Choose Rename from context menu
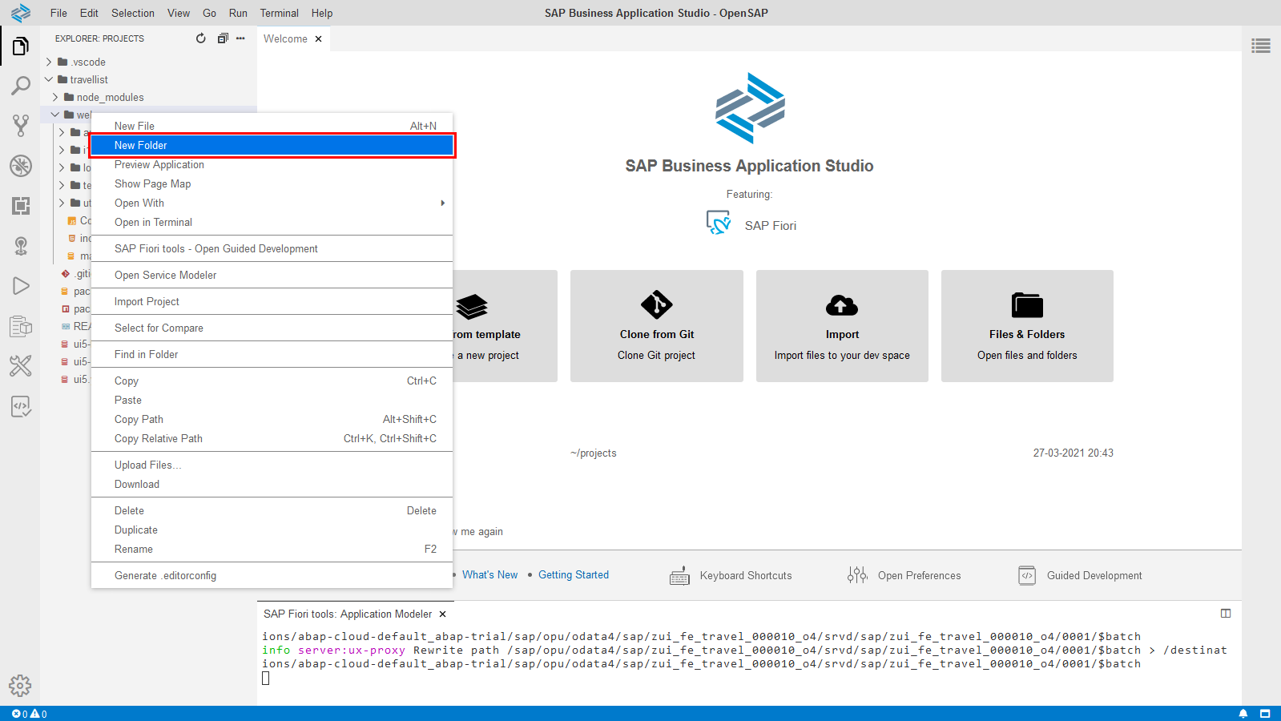 tap(272, 549)
